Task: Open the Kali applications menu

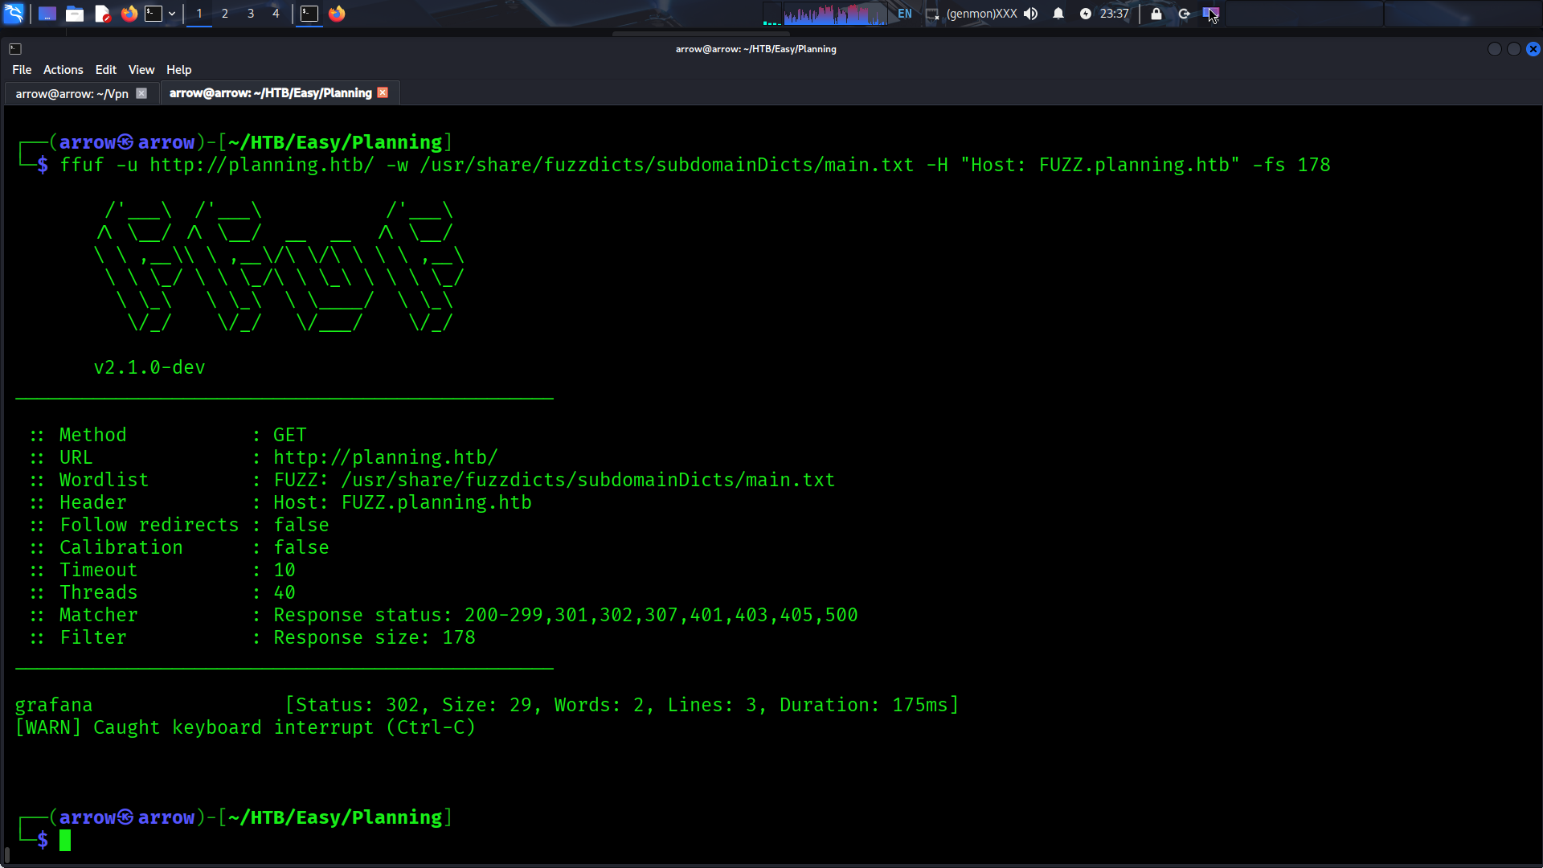Action: [x=14, y=13]
